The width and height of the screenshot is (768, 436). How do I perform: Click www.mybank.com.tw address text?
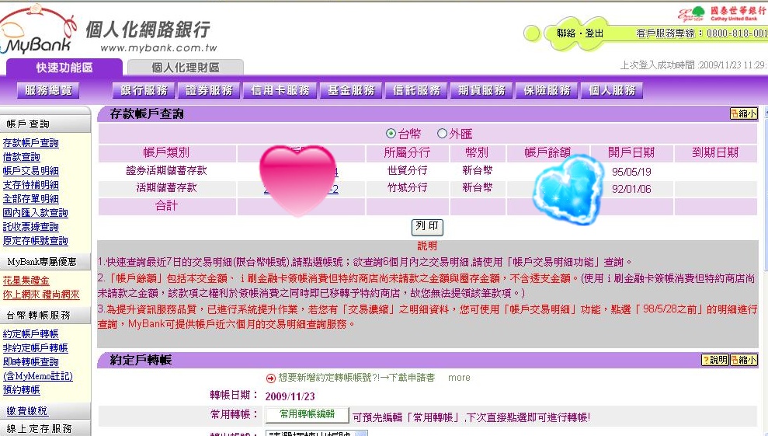pos(158,48)
